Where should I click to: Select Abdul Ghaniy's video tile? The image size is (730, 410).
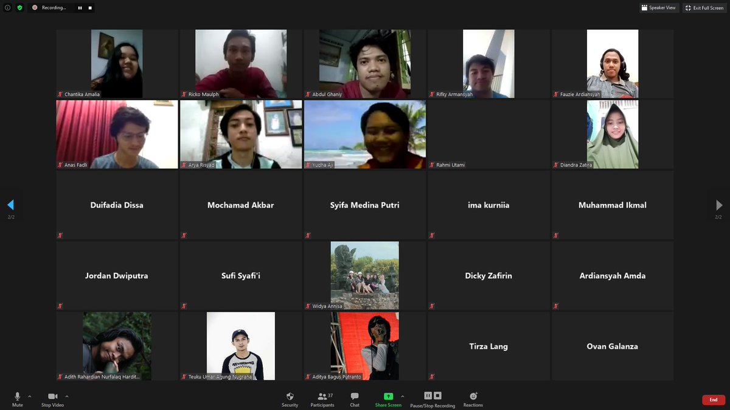pos(365,64)
